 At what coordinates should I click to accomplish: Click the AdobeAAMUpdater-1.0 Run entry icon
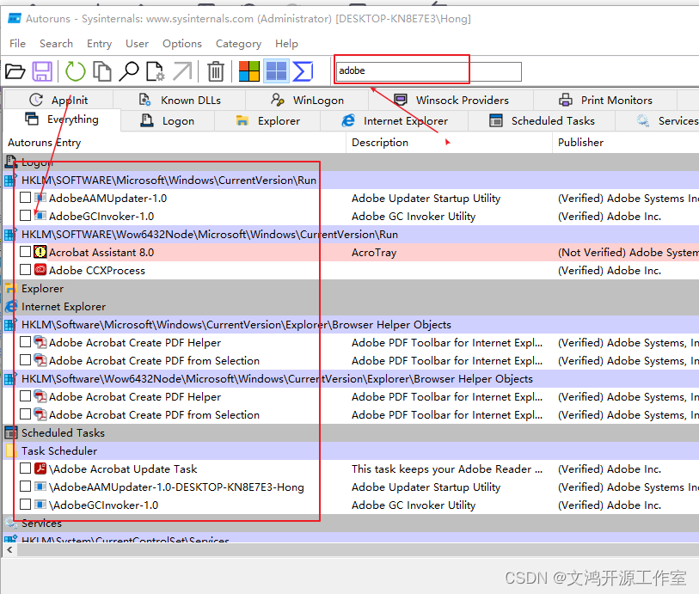40,198
